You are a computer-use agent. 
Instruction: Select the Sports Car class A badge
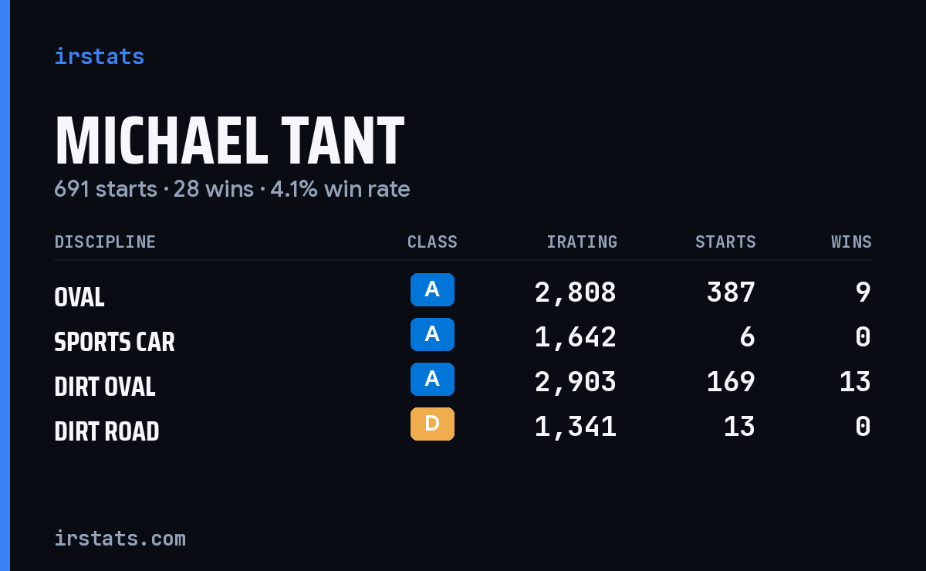432,334
